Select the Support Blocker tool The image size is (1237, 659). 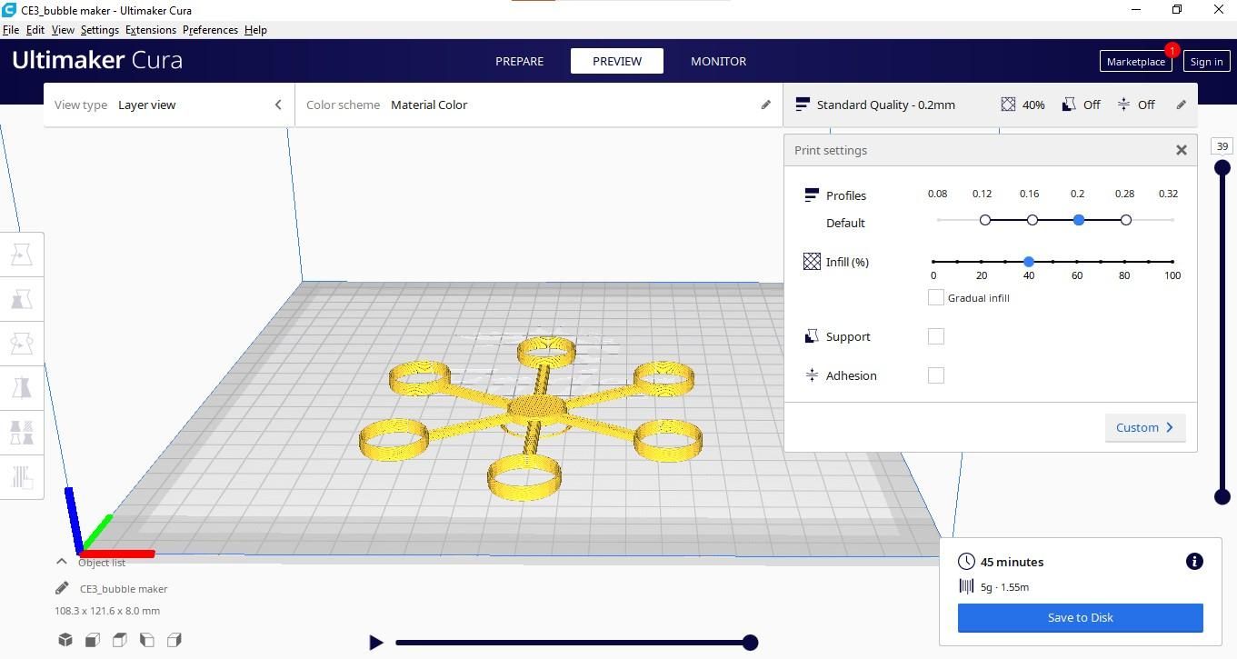click(22, 476)
